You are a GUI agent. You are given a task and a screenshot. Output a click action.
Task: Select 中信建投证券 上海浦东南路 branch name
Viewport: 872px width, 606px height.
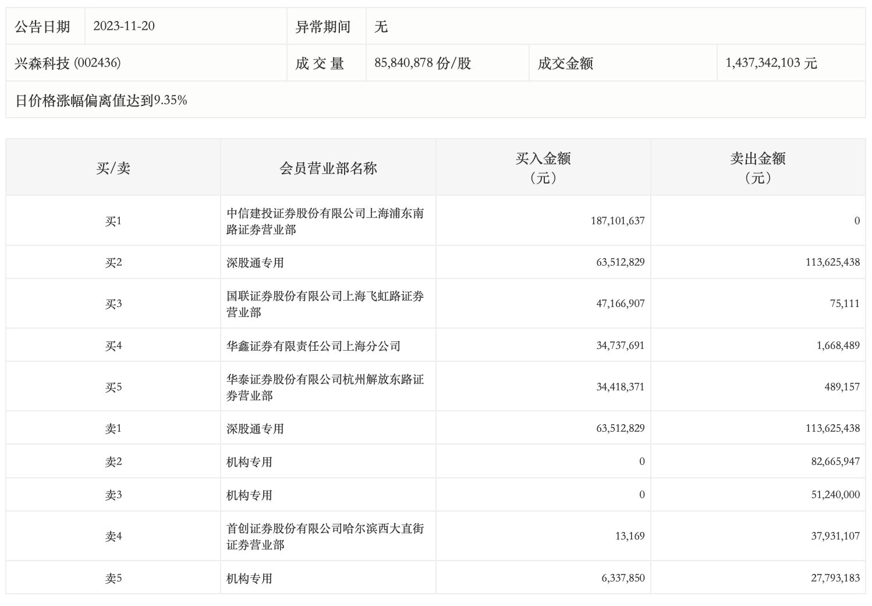coord(325,221)
